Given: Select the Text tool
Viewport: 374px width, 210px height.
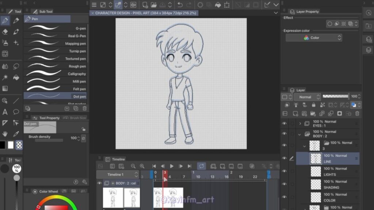Looking at the screenshot, I should 5,112.
